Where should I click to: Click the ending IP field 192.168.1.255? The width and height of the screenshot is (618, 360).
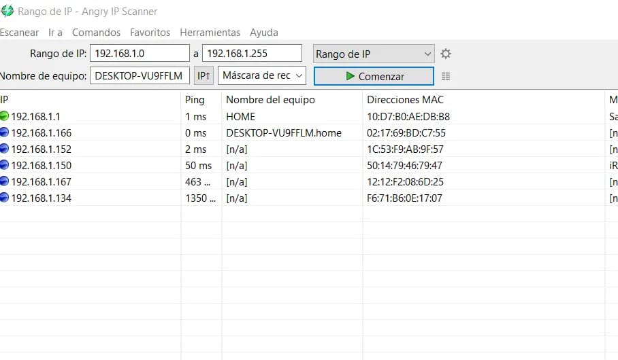click(252, 54)
